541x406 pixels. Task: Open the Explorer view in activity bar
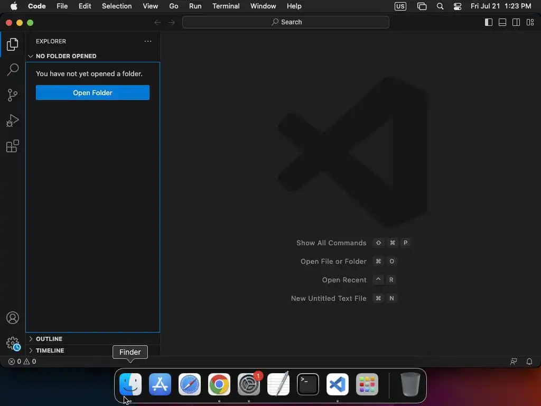13,44
